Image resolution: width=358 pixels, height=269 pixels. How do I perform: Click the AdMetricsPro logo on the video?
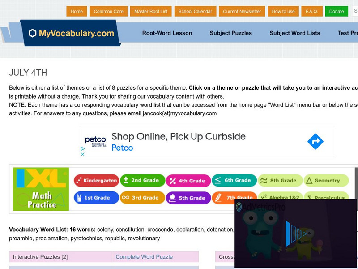point(260,207)
